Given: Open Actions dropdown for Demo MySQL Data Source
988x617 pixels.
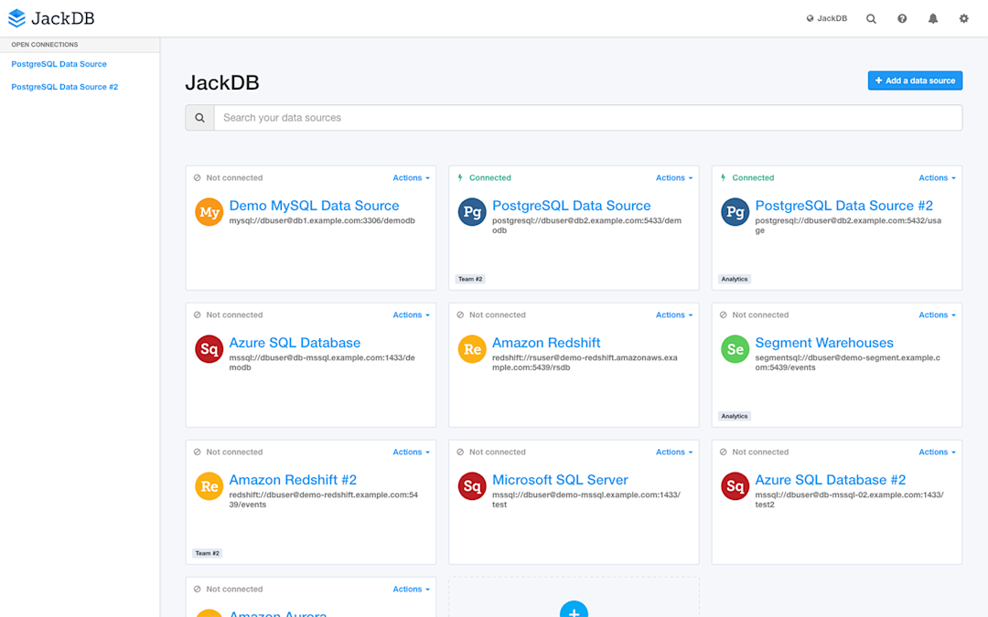Looking at the screenshot, I should pos(411,178).
